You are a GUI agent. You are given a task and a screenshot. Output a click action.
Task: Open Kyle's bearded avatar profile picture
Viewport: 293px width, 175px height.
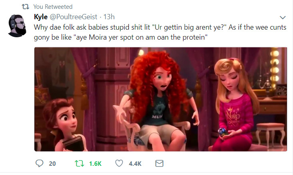click(17, 26)
